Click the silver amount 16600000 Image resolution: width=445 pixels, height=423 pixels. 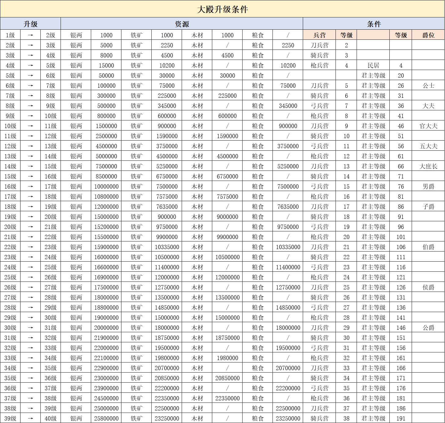click(106, 267)
